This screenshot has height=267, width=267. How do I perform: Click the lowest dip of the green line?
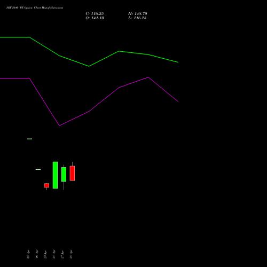89,66
